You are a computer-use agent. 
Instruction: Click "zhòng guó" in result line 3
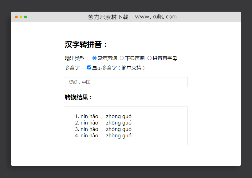click(x=119, y=129)
